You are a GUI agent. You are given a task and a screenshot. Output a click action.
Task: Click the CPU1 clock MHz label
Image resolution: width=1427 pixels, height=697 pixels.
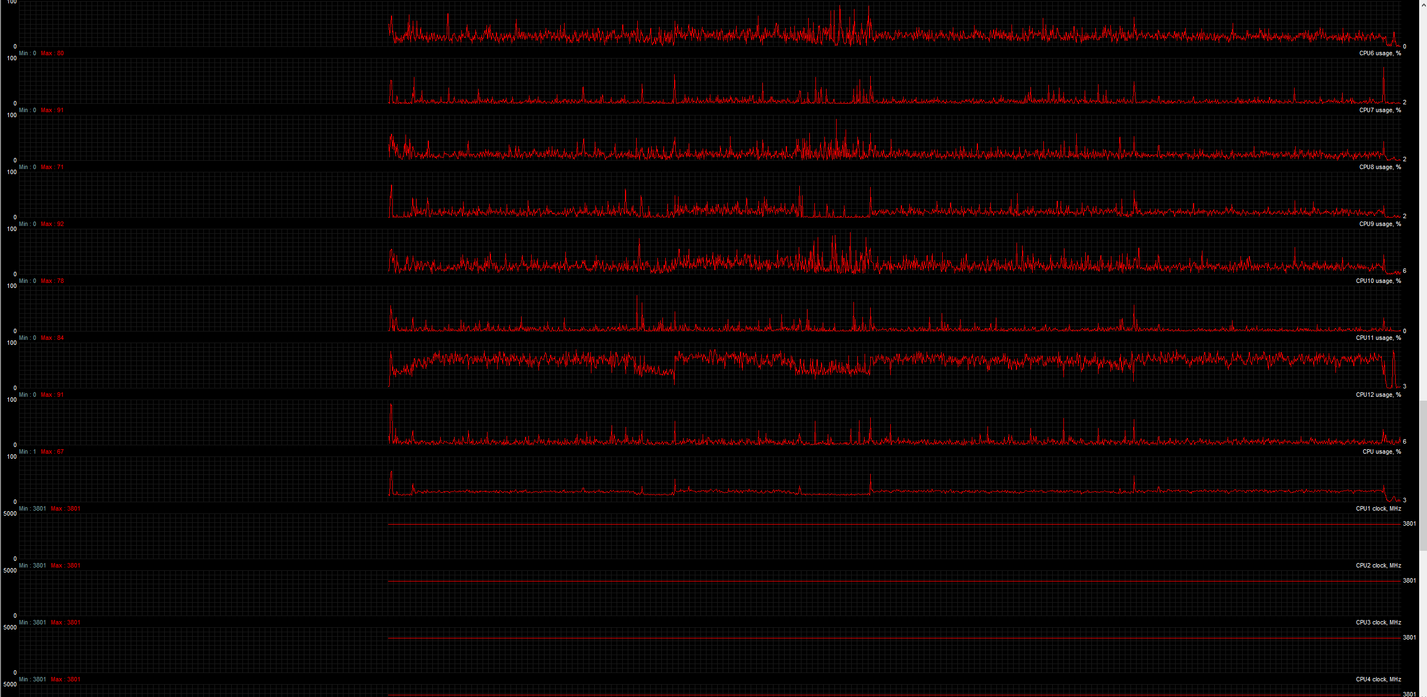pos(1378,509)
